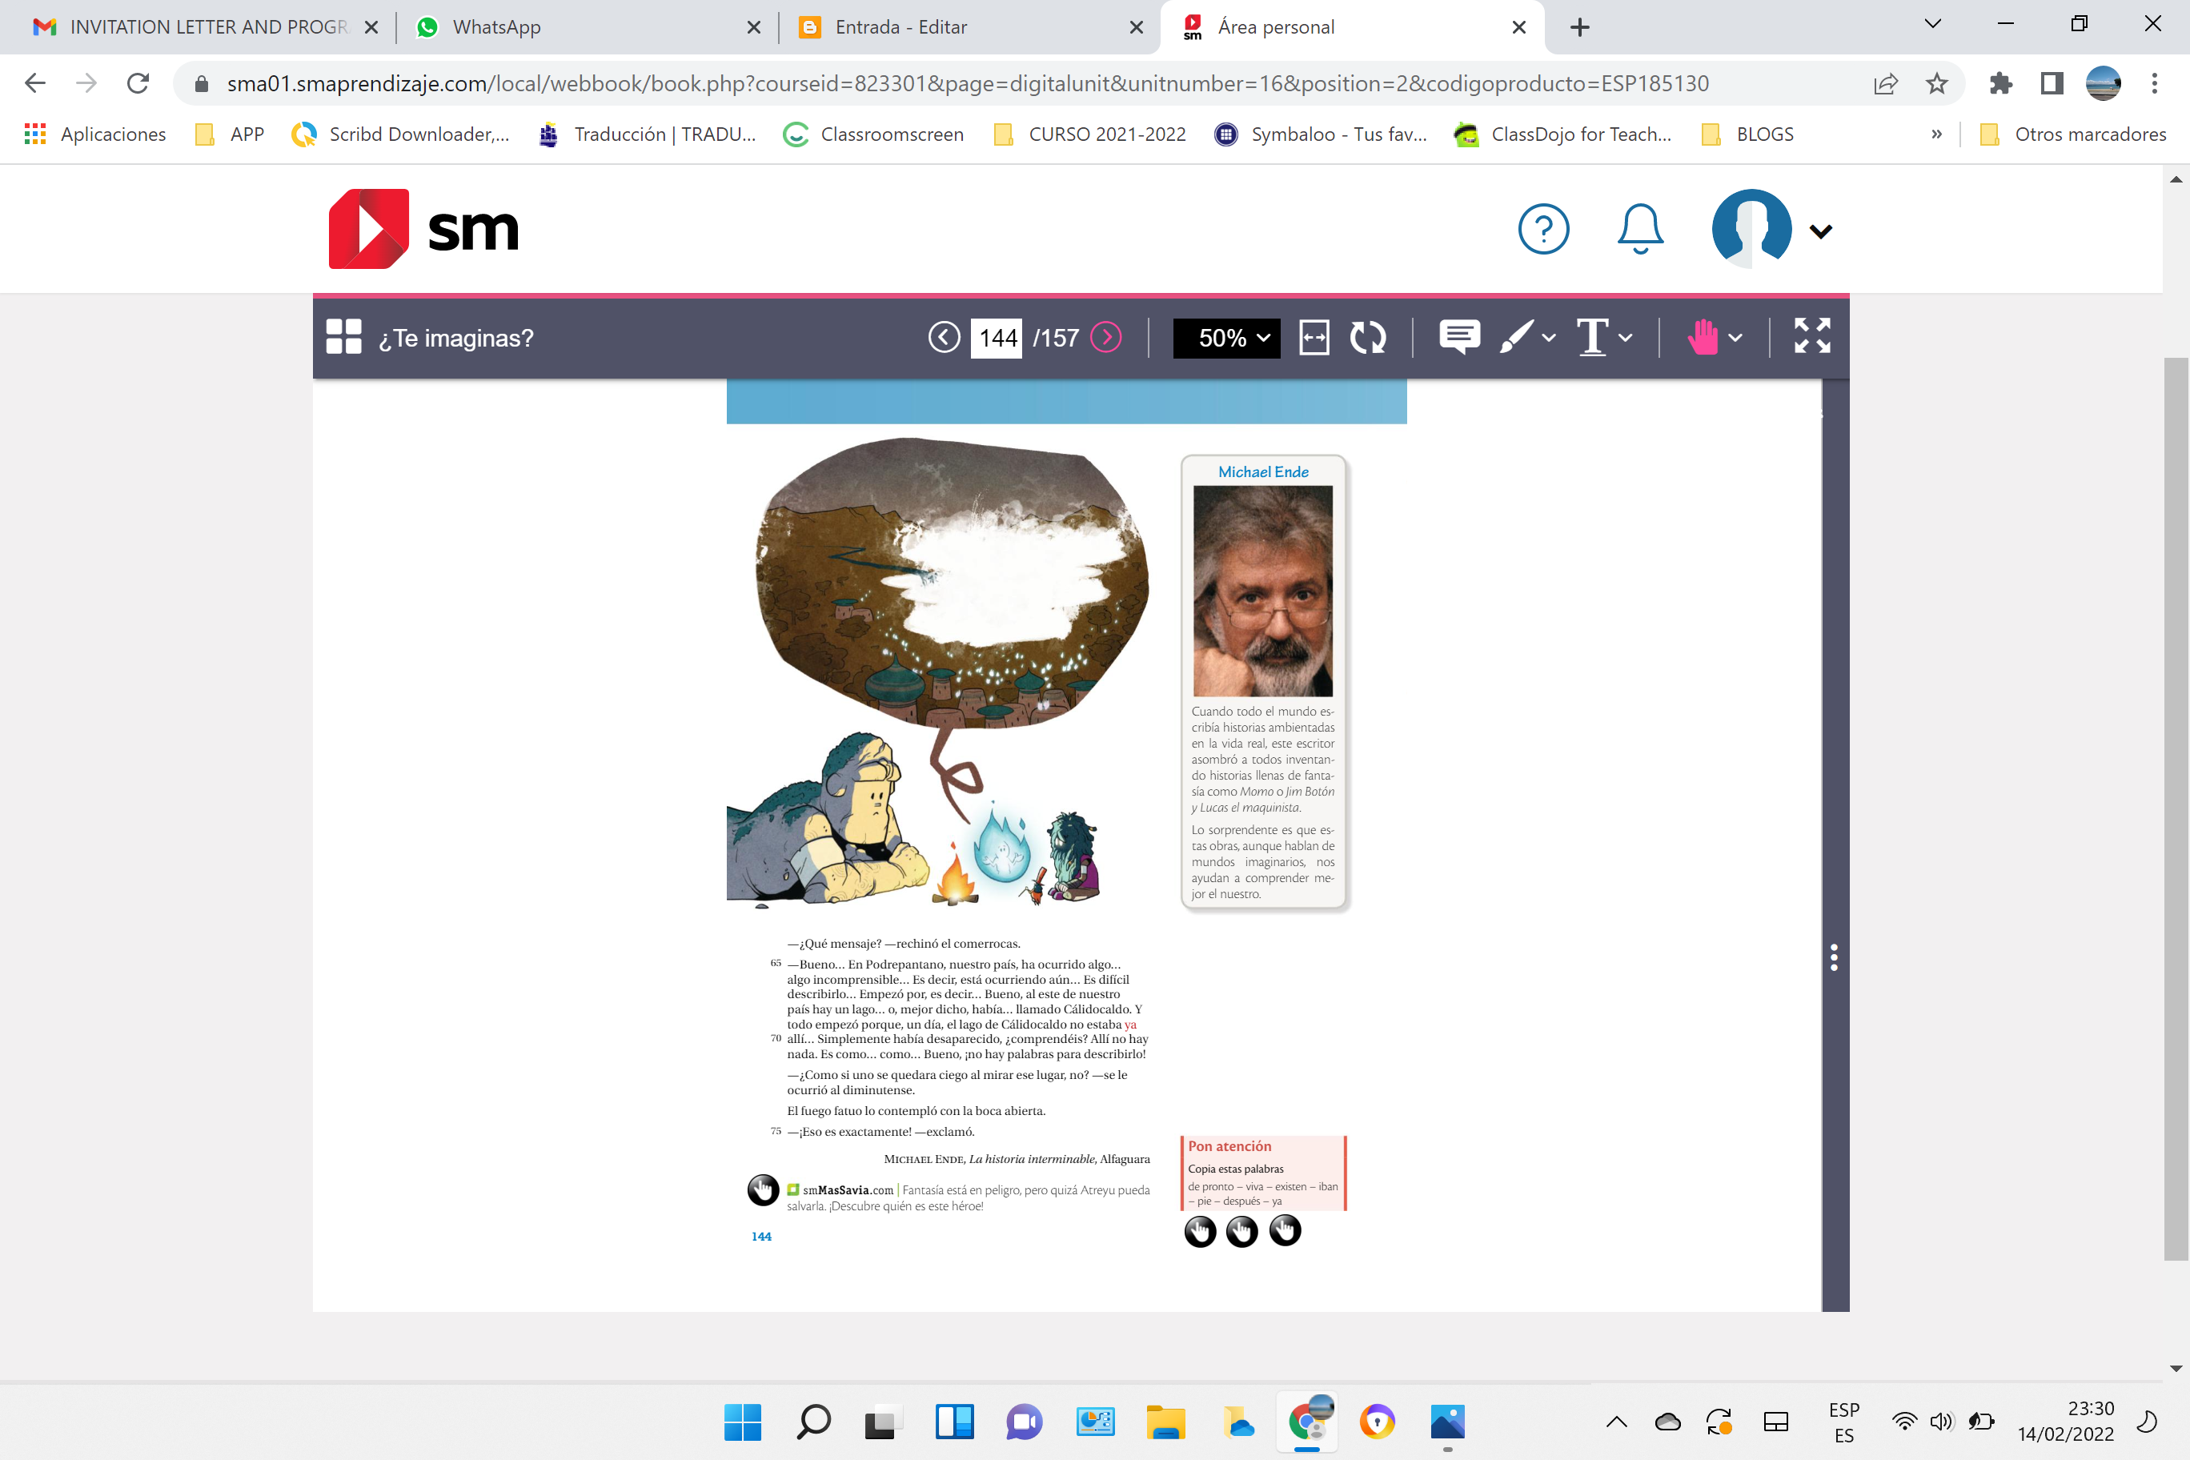The height and width of the screenshot is (1460, 2190).
Task: Expand hand tool options arrow
Action: 1735,338
